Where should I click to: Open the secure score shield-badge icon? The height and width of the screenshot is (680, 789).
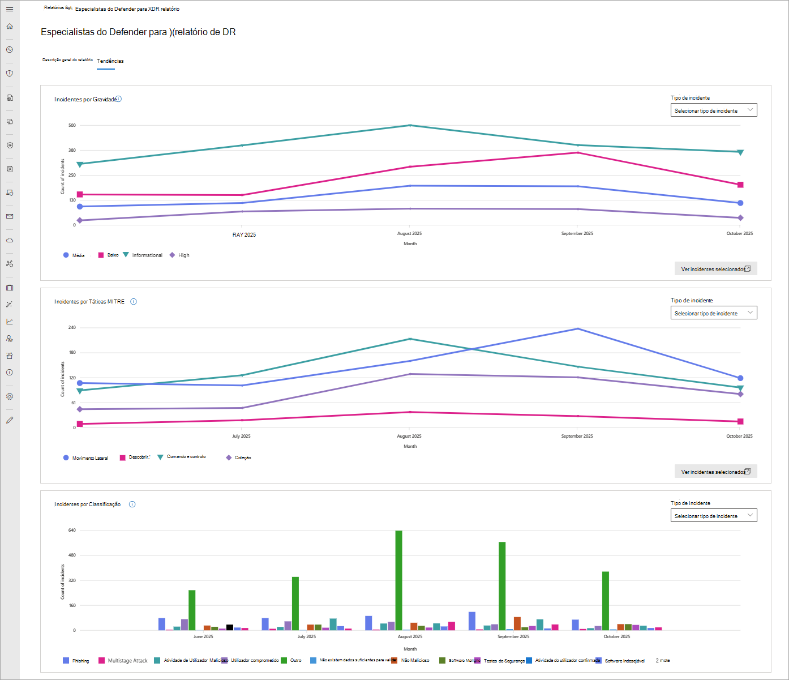tap(10, 145)
